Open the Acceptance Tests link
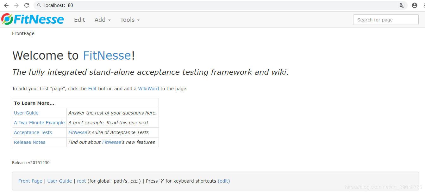This screenshot has height=193, width=425. pyautogui.click(x=33, y=132)
